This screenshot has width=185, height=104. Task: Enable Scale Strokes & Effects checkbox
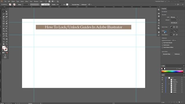click(x=162, y=47)
